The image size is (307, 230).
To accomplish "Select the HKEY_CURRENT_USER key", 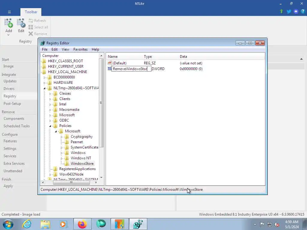I will click(66, 66).
